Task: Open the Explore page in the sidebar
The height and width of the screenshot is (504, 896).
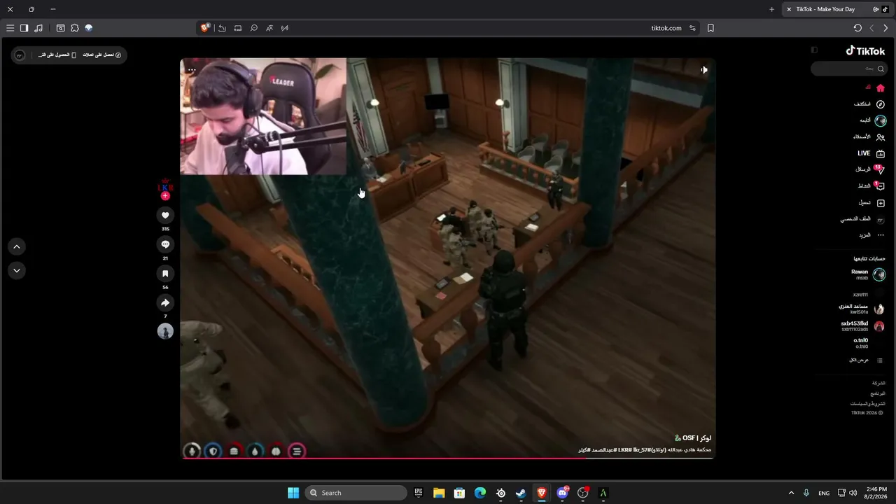Action: click(x=869, y=104)
